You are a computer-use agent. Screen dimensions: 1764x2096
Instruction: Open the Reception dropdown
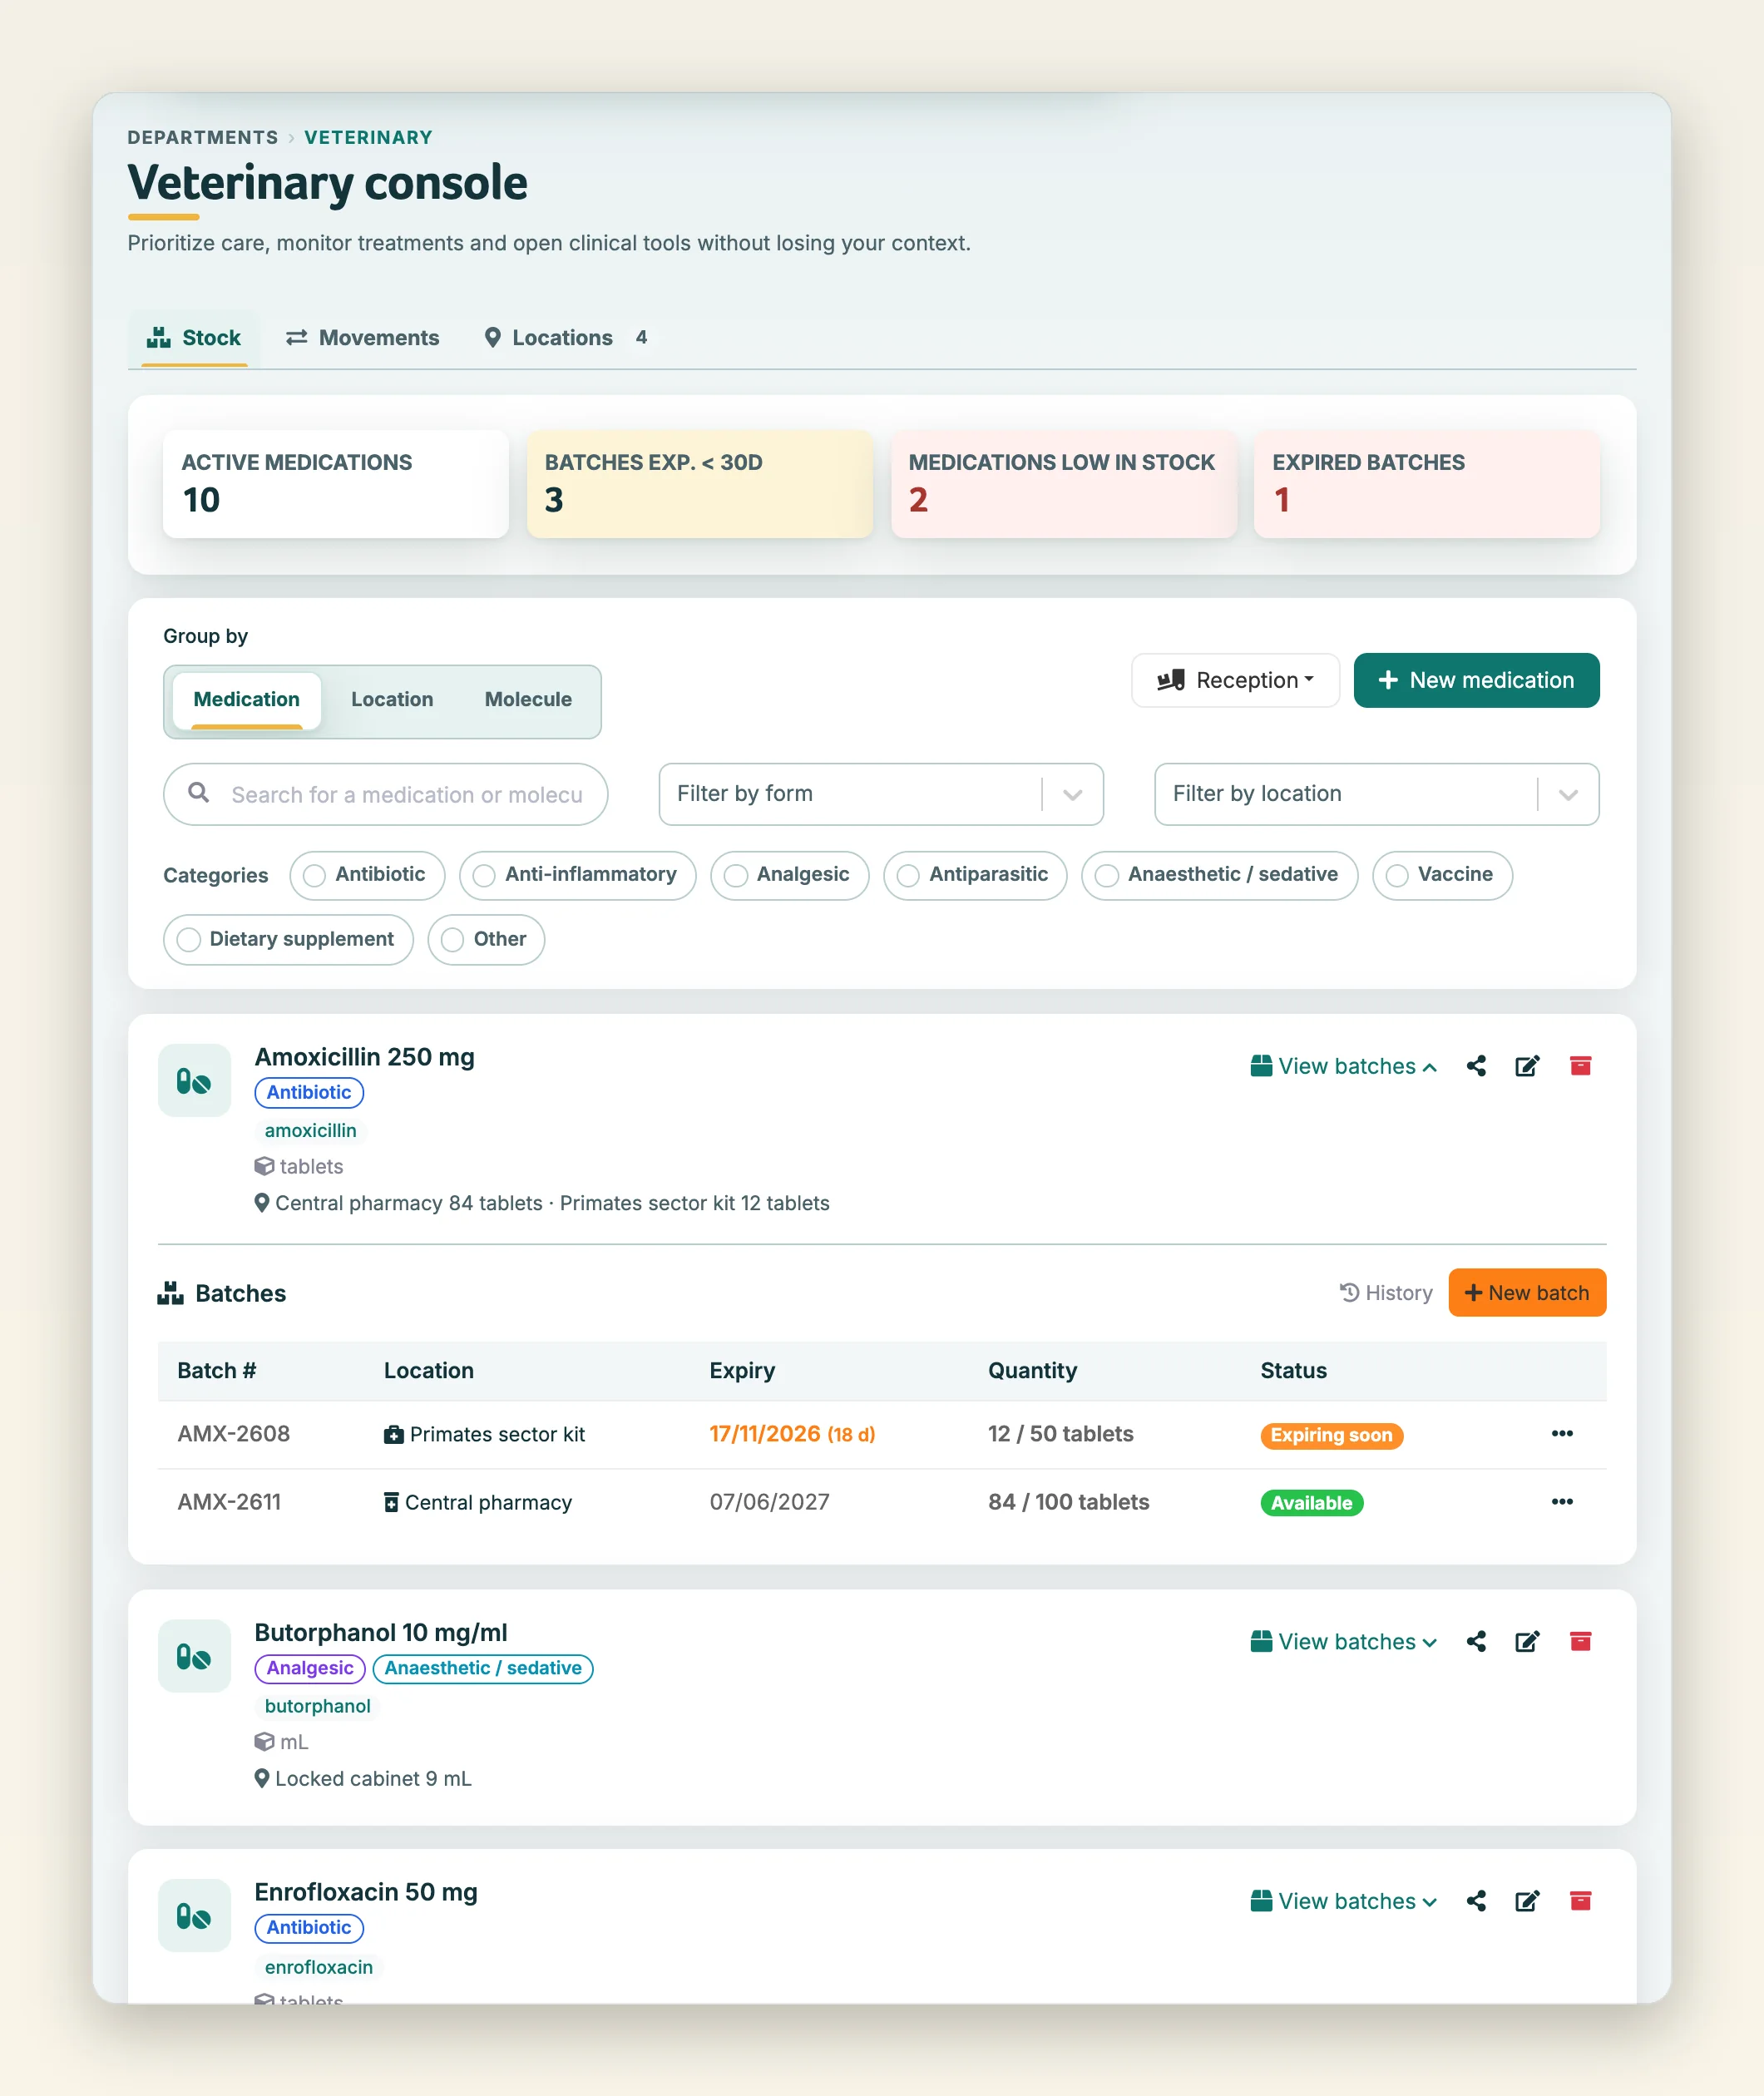1235,680
